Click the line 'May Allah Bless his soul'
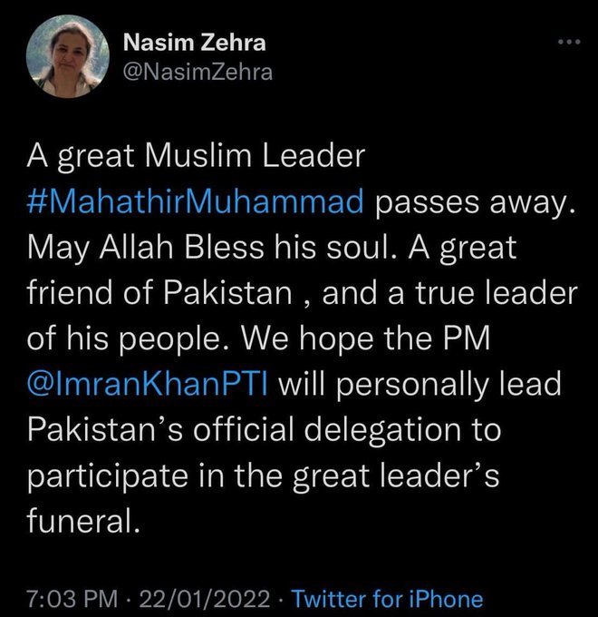Viewport: 598px width, 617px height. 214,248
